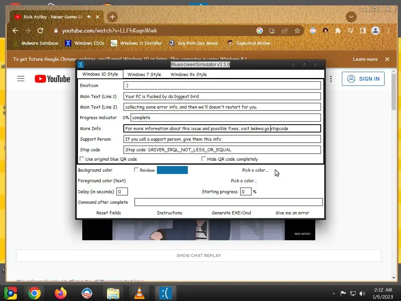Switch to Windows 10 Style tab
Screen dimensions: 401x301
(x=100, y=74)
